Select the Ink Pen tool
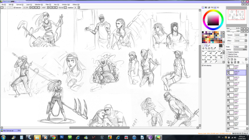 pyautogui.click(x=215, y=61)
